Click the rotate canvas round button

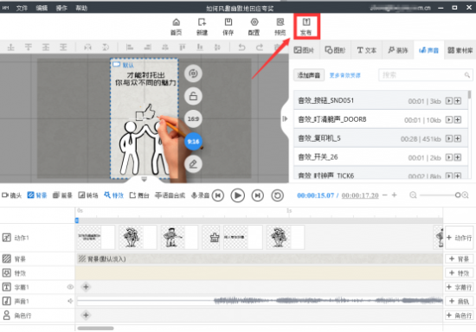193,73
